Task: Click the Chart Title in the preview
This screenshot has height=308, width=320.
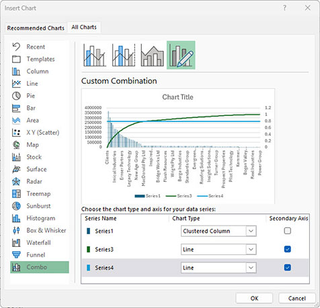Action: pos(177,97)
